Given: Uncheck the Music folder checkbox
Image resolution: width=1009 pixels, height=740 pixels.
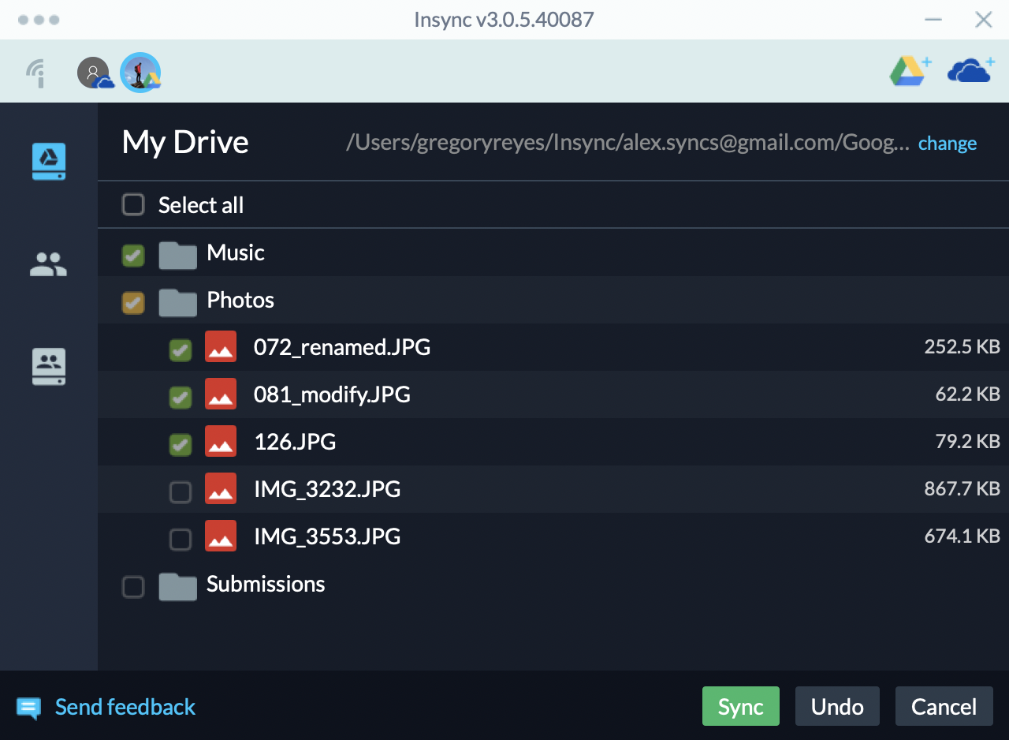Looking at the screenshot, I should [132, 252].
